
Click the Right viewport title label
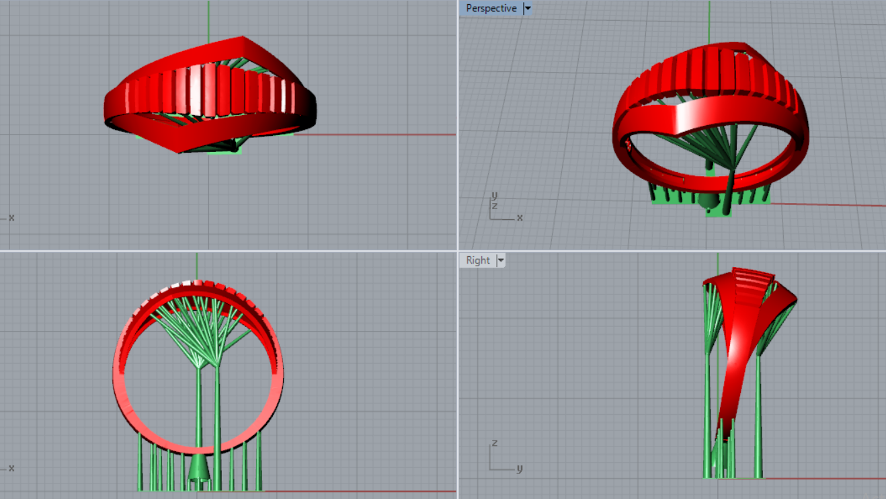pyautogui.click(x=478, y=260)
